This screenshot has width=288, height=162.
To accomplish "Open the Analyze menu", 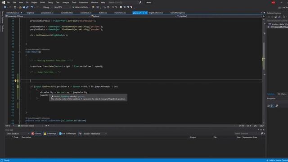I will click(66, 3).
